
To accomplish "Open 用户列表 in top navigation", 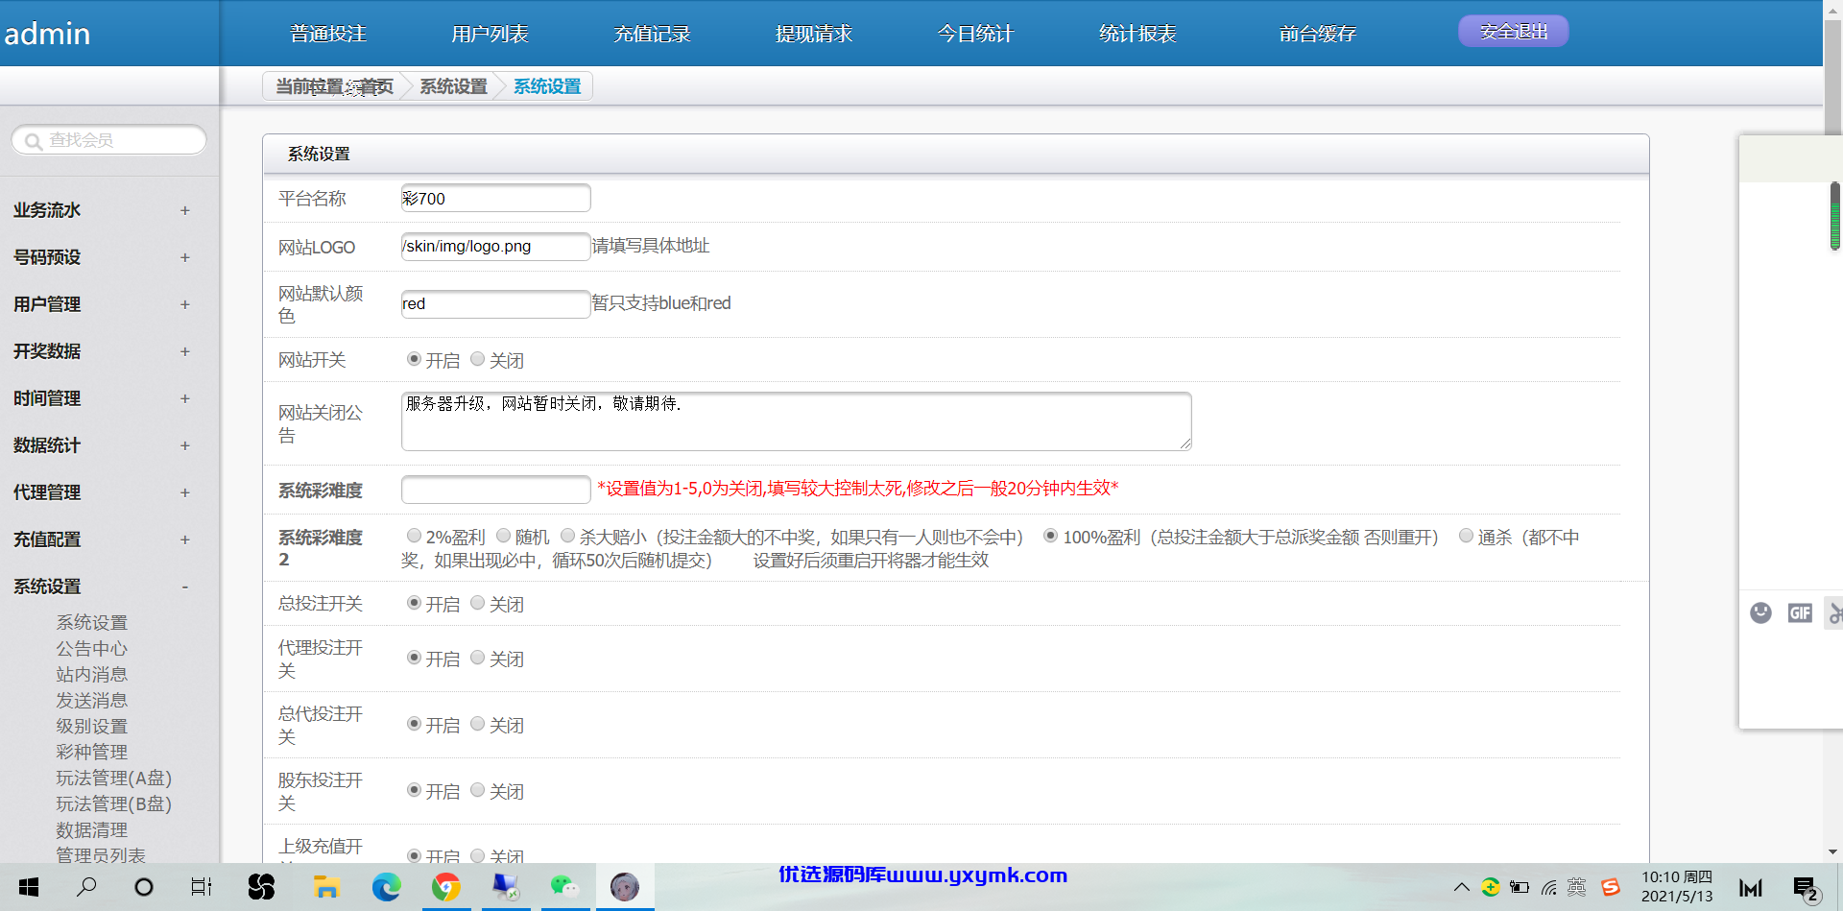I will click(490, 34).
